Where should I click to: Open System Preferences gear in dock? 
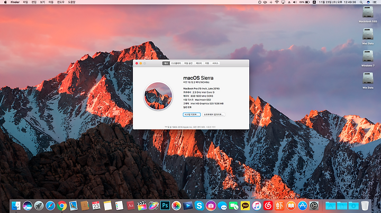click(314, 206)
